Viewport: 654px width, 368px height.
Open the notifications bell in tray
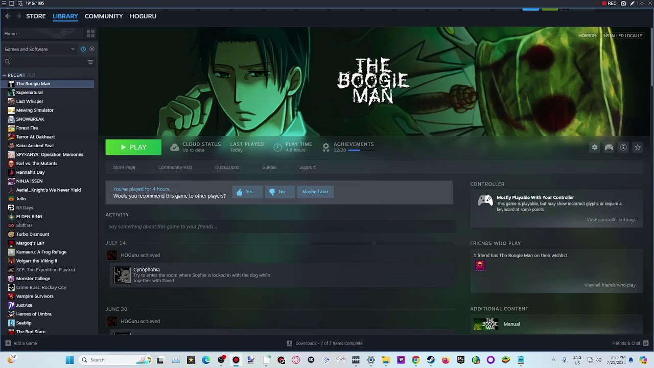point(630,360)
